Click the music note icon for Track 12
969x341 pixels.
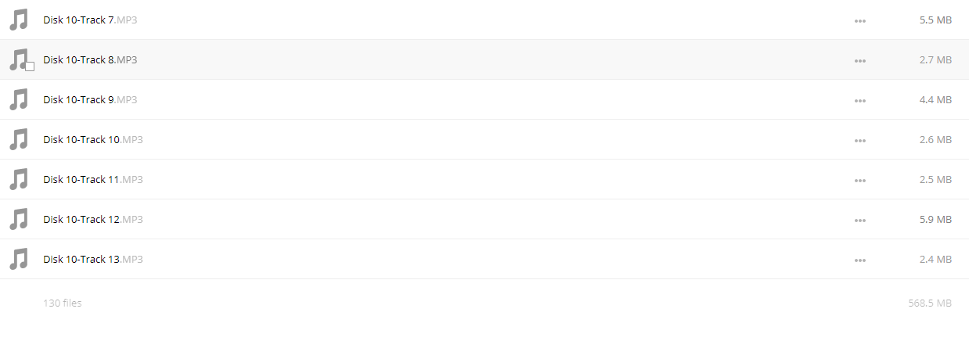pos(19,220)
